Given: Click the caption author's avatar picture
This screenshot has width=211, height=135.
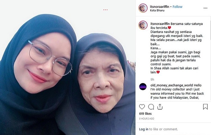Looking at the screenshot, I should click(x=143, y=25).
